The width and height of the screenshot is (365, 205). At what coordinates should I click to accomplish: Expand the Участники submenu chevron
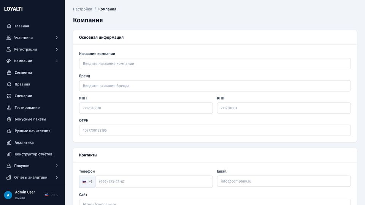tap(57, 38)
